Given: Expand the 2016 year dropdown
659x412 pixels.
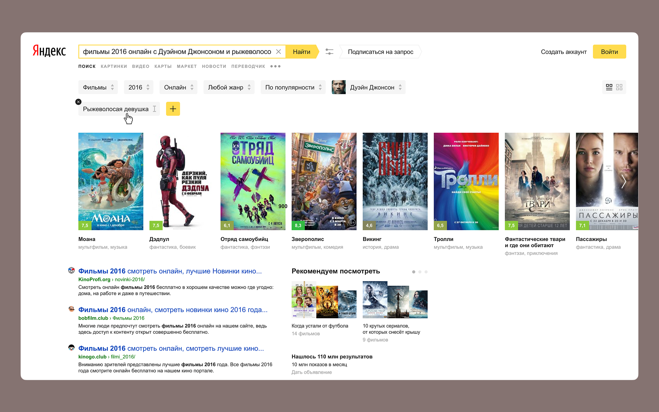Looking at the screenshot, I should (139, 87).
